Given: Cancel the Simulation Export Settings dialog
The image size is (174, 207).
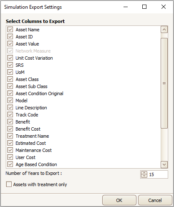Looking at the screenshot, I should pos(155,200).
